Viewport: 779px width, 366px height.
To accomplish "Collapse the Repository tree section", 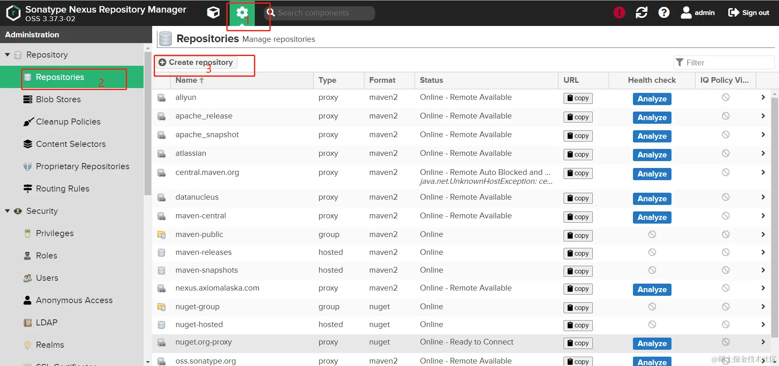I will (x=7, y=54).
